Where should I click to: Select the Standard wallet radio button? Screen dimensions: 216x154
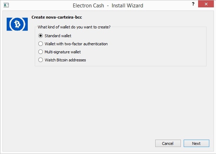(41, 36)
